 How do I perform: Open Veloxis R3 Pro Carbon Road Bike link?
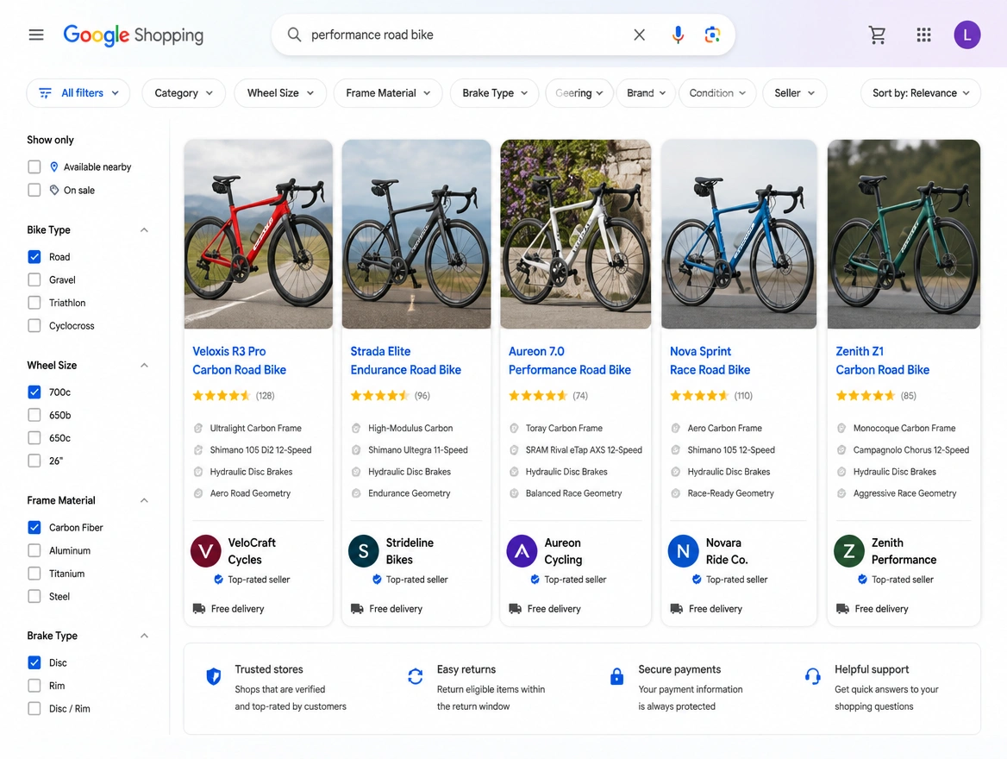pyautogui.click(x=239, y=361)
